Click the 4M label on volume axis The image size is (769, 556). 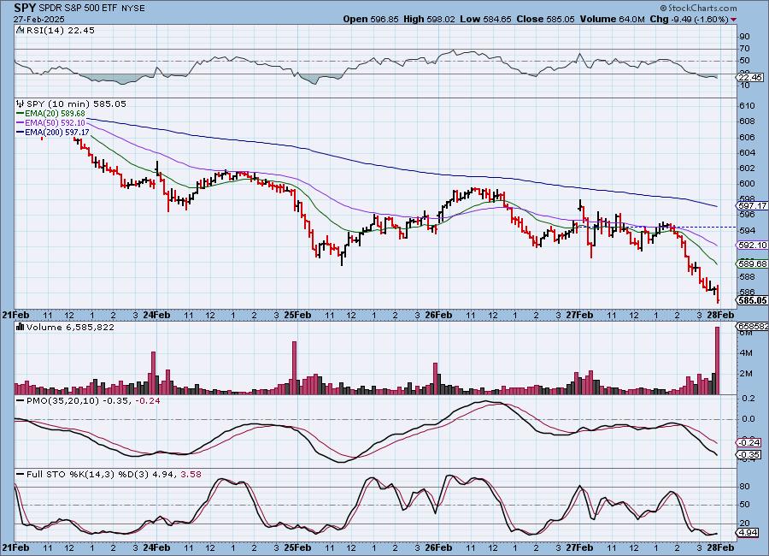coord(746,352)
